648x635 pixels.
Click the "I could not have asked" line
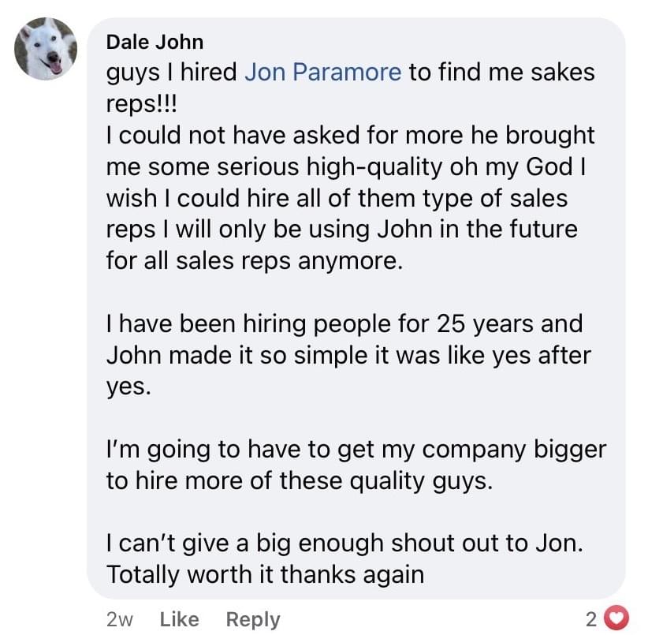tap(350, 136)
